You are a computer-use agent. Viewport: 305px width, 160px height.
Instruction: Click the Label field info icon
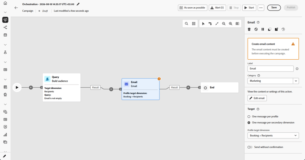pyautogui.click(x=297, y=69)
